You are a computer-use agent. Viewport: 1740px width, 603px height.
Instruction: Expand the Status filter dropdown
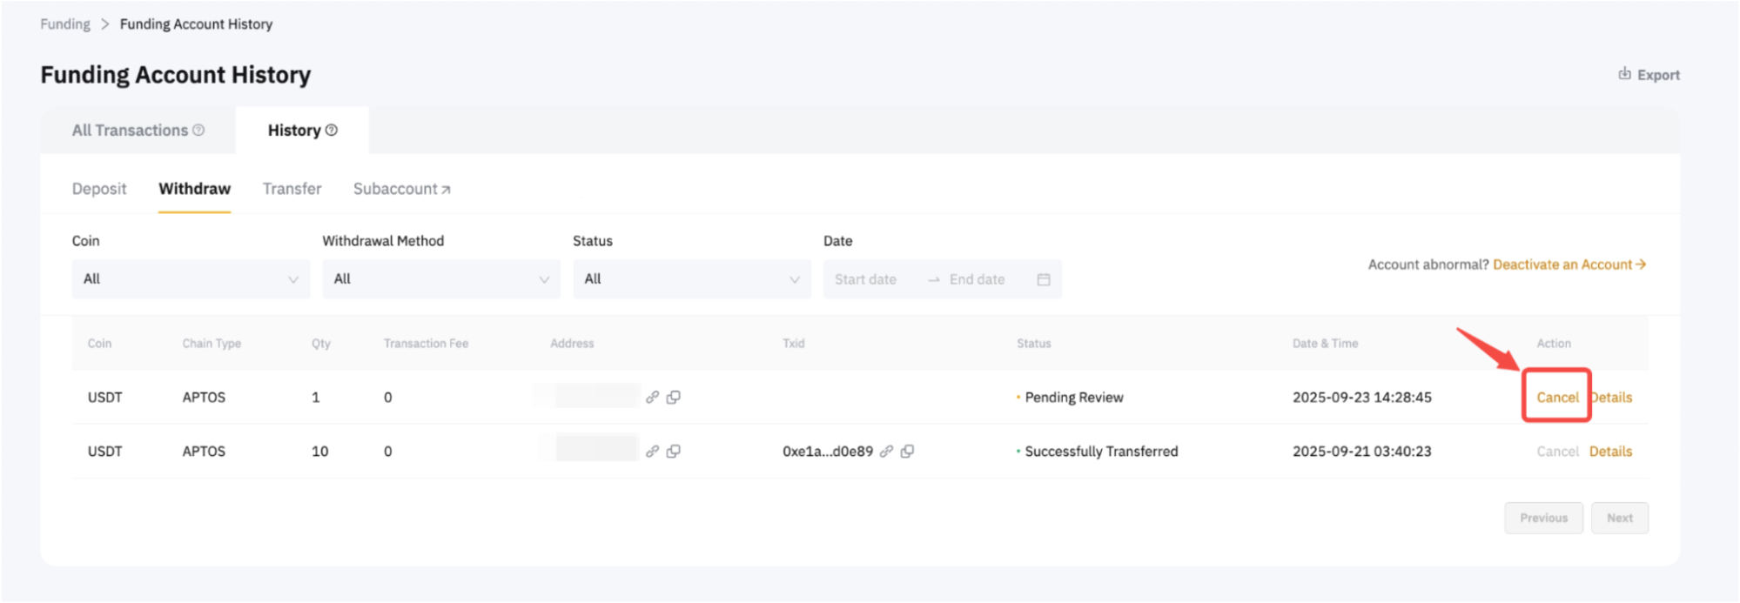(x=691, y=279)
